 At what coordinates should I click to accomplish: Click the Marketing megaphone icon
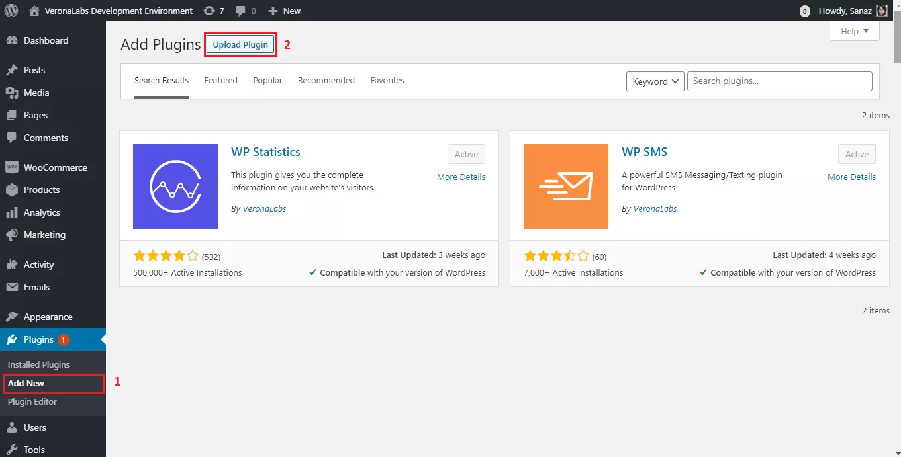tap(11, 235)
